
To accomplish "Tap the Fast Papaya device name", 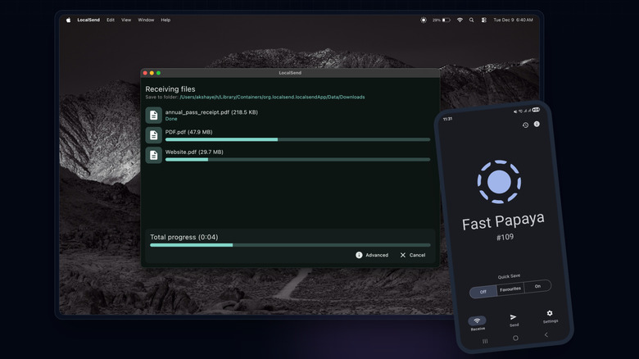I will (503, 221).
